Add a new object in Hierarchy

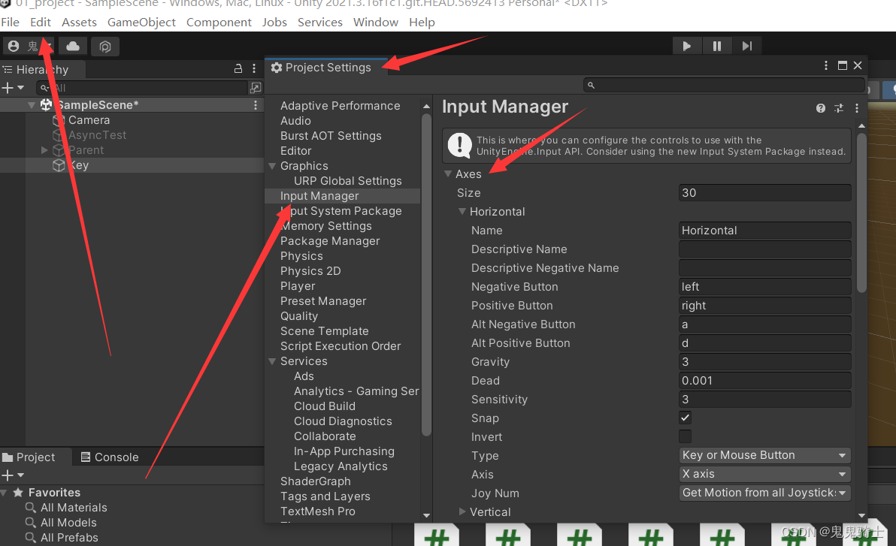point(13,88)
